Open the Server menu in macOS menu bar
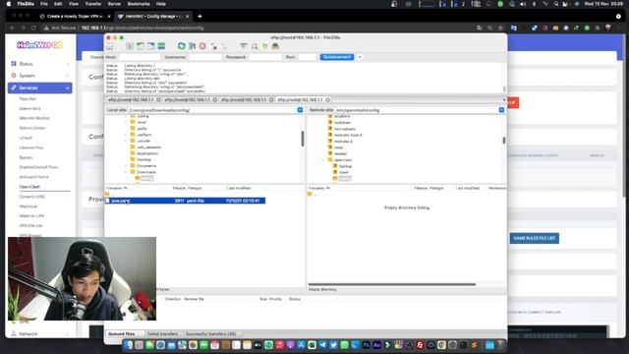The image size is (629, 354). [114, 4]
